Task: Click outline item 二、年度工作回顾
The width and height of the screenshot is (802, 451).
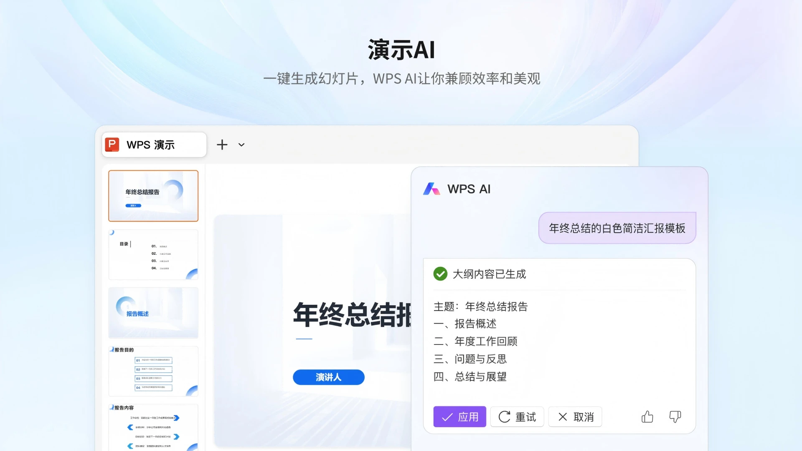Action: coord(475,342)
